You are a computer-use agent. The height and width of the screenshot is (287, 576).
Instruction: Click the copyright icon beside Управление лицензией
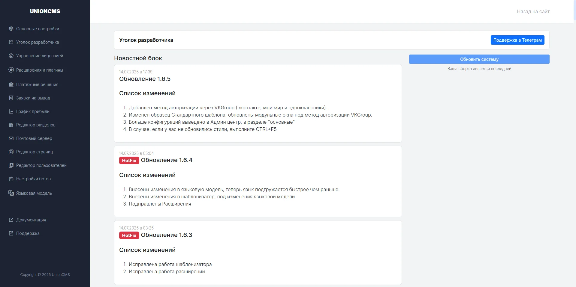(11, 56)
